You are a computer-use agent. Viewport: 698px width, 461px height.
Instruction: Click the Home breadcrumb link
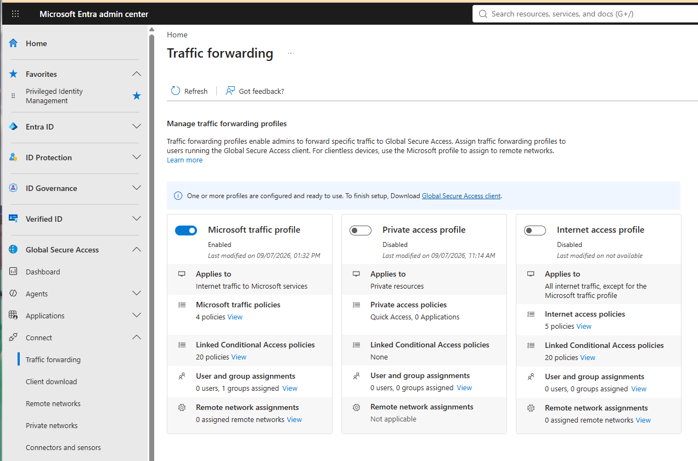pos(177,35)
